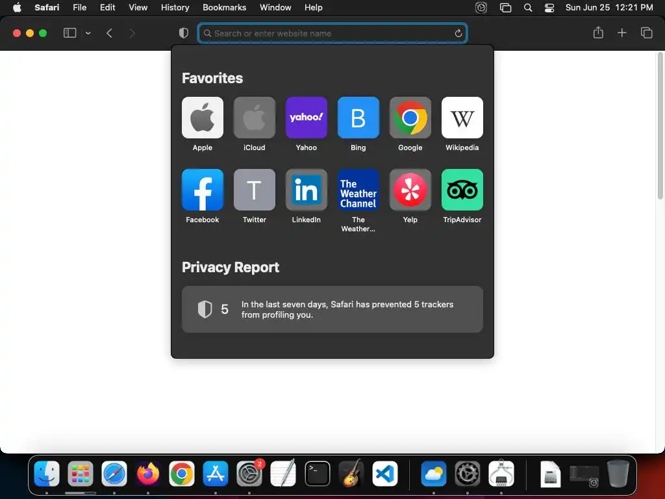Open the Weather app from the Dock

433,474
